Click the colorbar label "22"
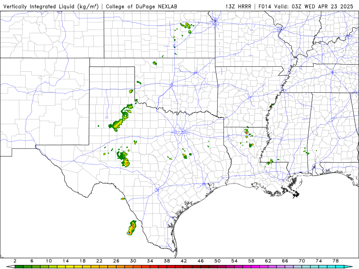359x269 pixels. (x=99, y=261)
